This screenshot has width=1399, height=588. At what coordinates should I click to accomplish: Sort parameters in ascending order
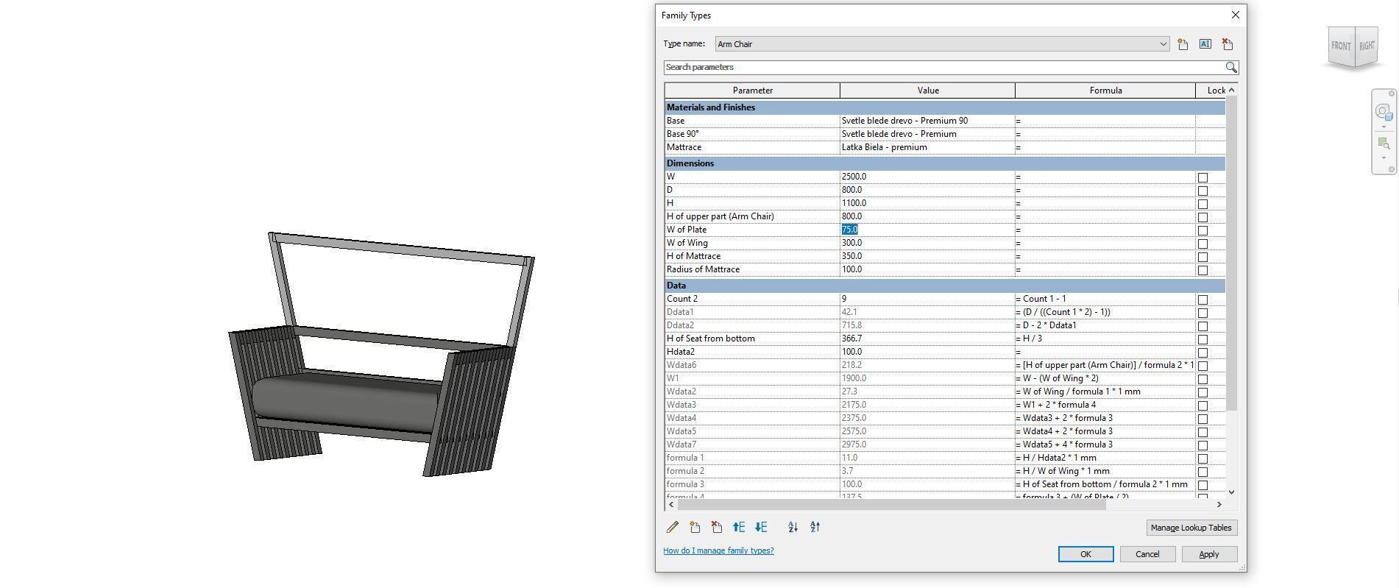pyautogui.click(x=793, y=527)
